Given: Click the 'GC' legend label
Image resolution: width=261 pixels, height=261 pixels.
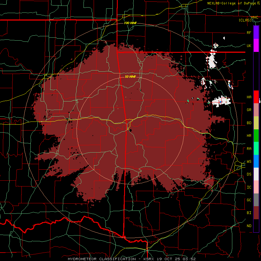Looking at the screenshot, I should (x=249, y=200).
